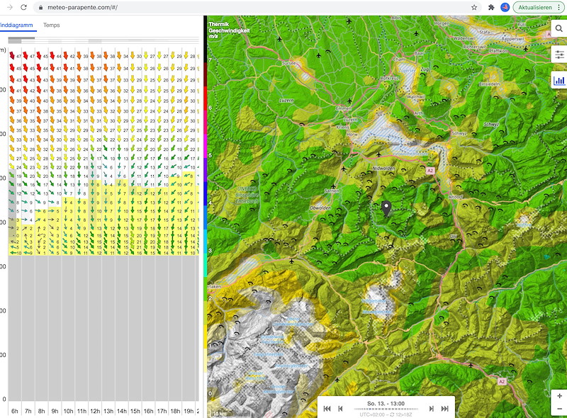Click the black location pin on map
The width and height of the screenshot is (567, 418).
(x=386, y=209)
